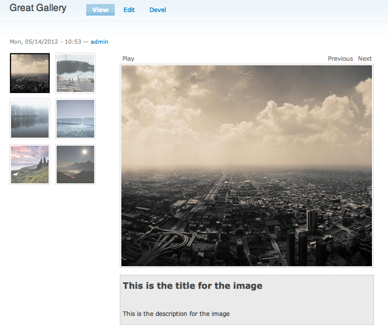Viewport: 388px width, 329px height.
Task: Open the admin user link
Action: (99, 42)
